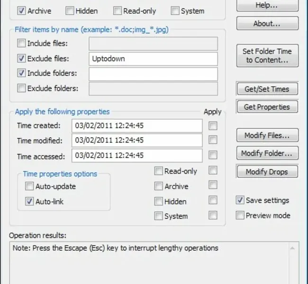Tick the Apply checkbox for Time created
The width and height of the screenshot is (308, 284).
pos(213,126)
